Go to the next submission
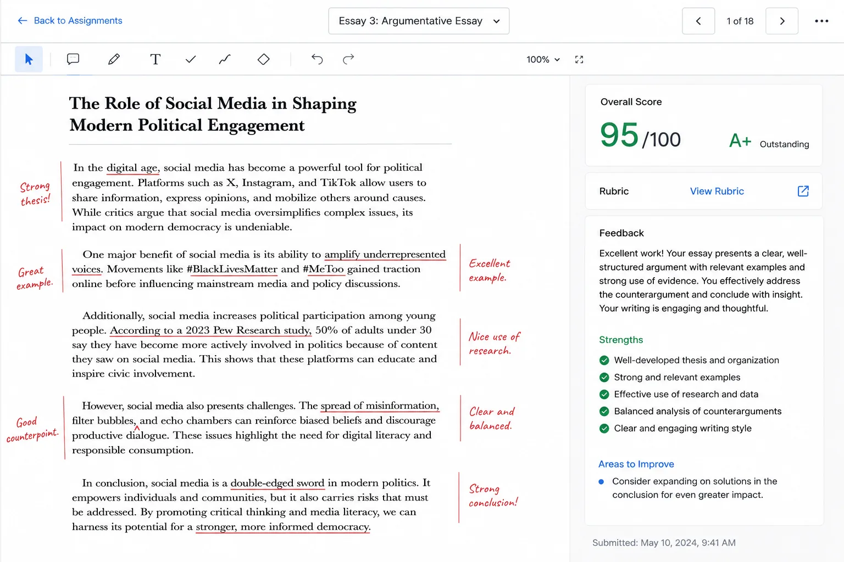The width and height of the screenshot is (844, 562). pos(782,21)
